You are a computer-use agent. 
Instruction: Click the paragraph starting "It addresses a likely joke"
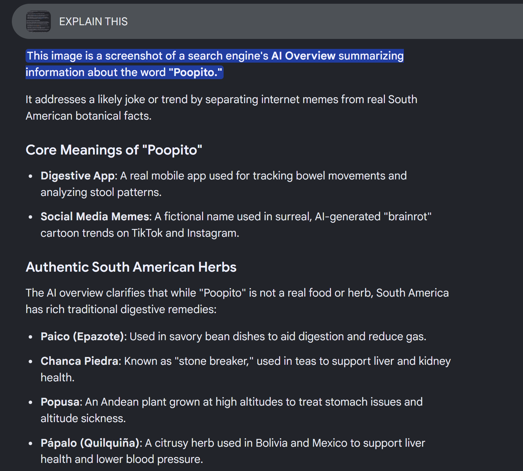221,107
